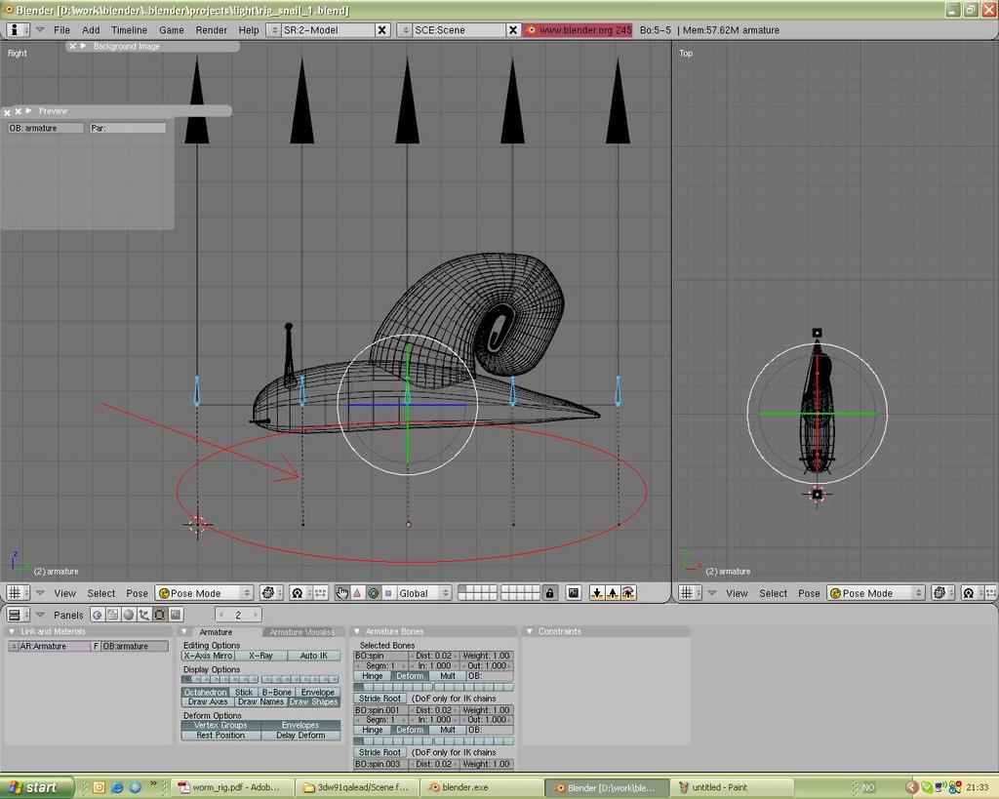Screen dimensions: 999x799
Task: Open the Global orientation dropdown
Action: (423, 593)
